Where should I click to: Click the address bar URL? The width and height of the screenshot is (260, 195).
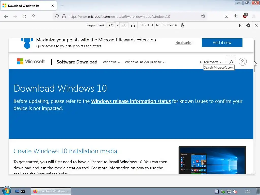click(x=119, y=17)
